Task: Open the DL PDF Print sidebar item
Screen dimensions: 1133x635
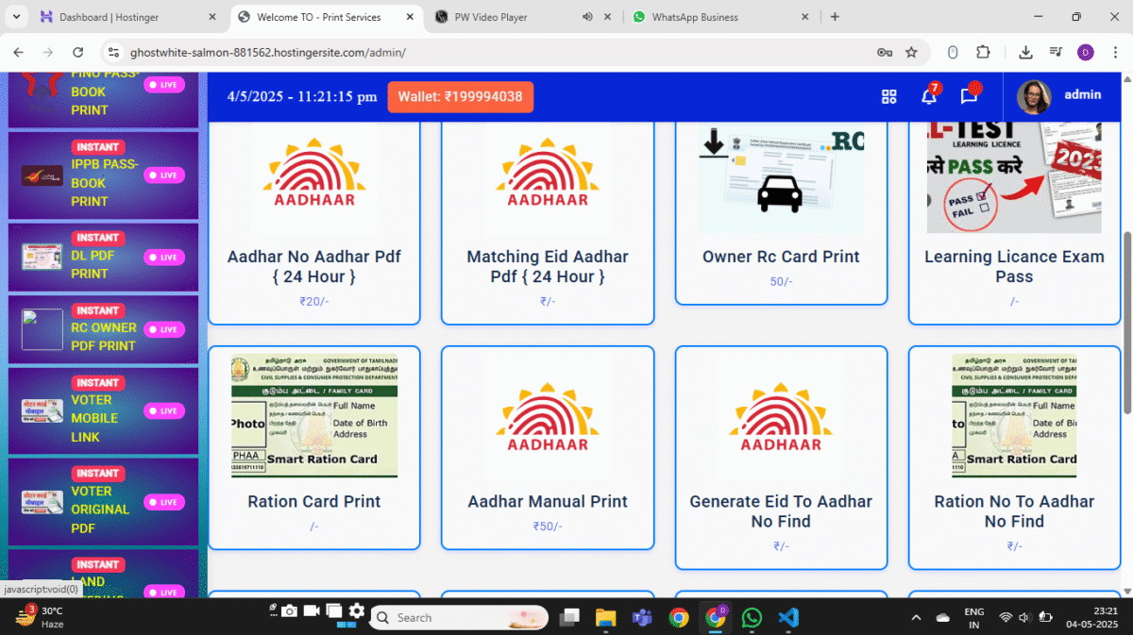Action: coord(103,257)
